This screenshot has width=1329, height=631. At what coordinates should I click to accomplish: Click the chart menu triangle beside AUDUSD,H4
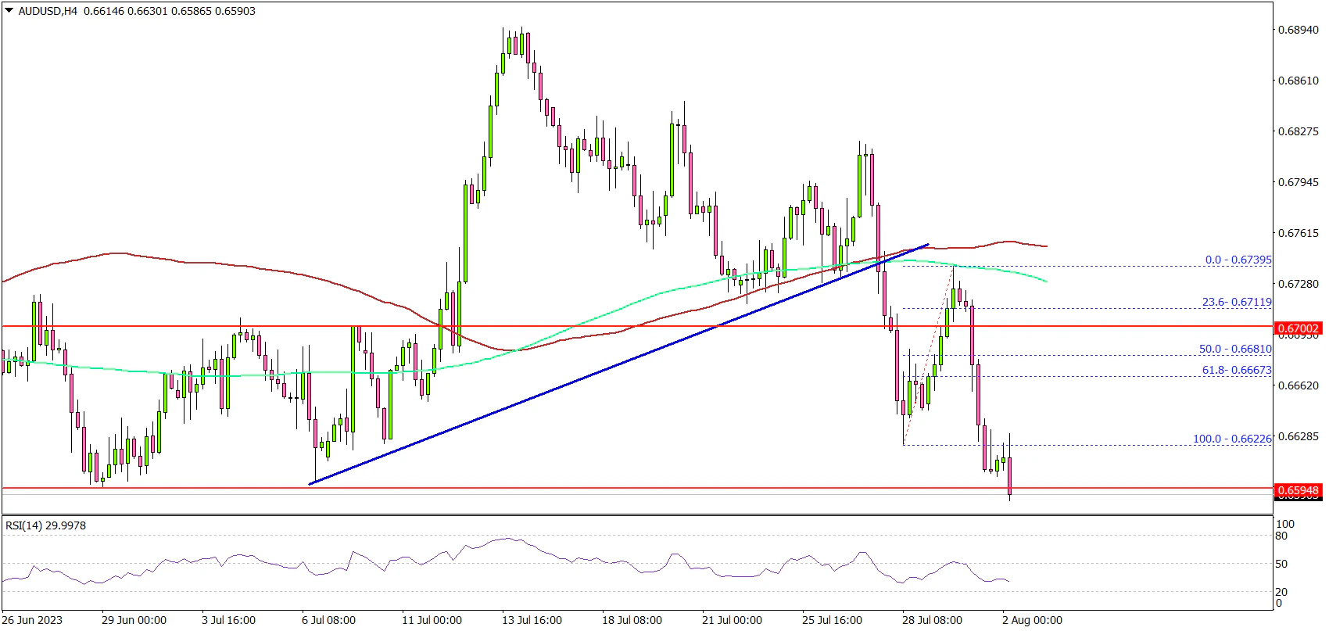coord(9,11)
